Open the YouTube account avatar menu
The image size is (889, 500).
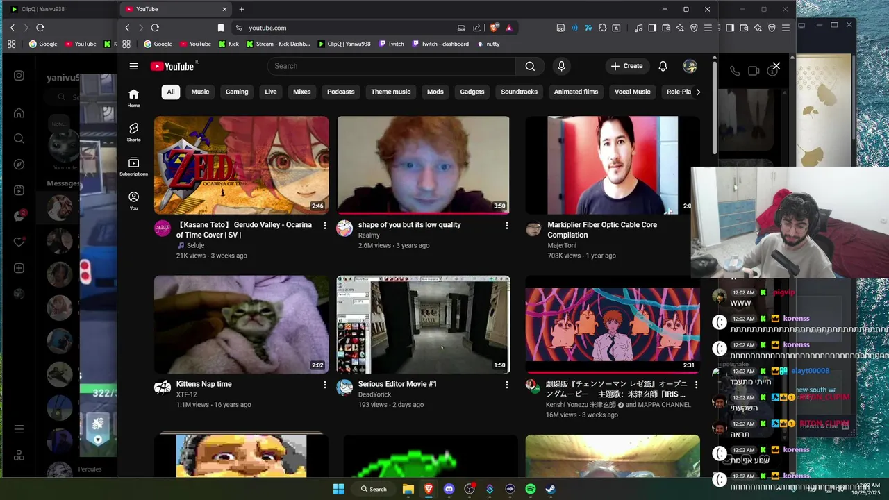690,66
